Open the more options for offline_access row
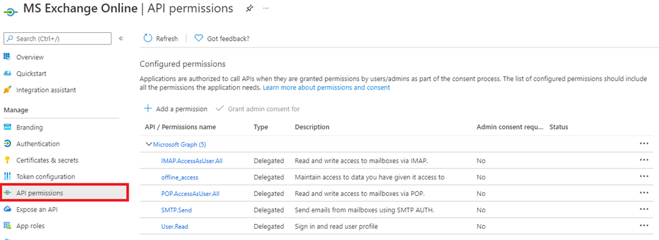659x240 pixels. [644, 176]
